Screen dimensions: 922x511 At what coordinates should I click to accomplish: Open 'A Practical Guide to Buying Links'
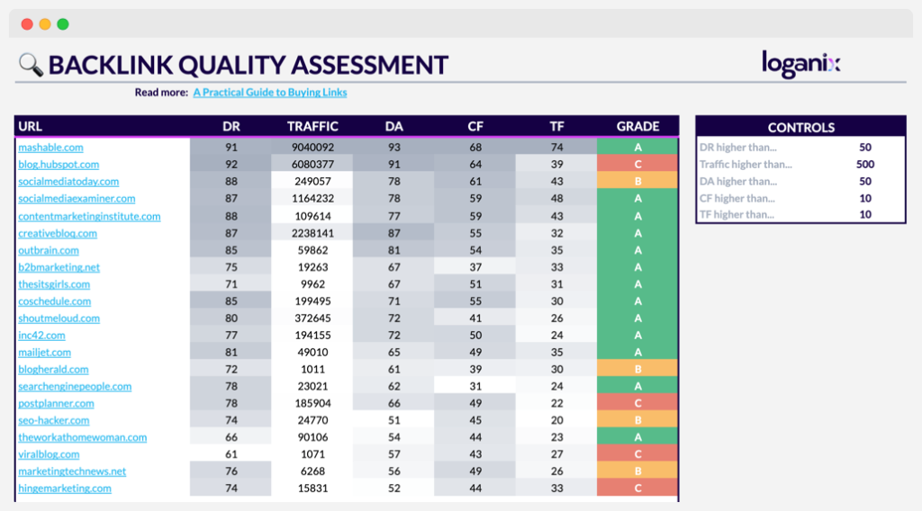pos(269,93)
